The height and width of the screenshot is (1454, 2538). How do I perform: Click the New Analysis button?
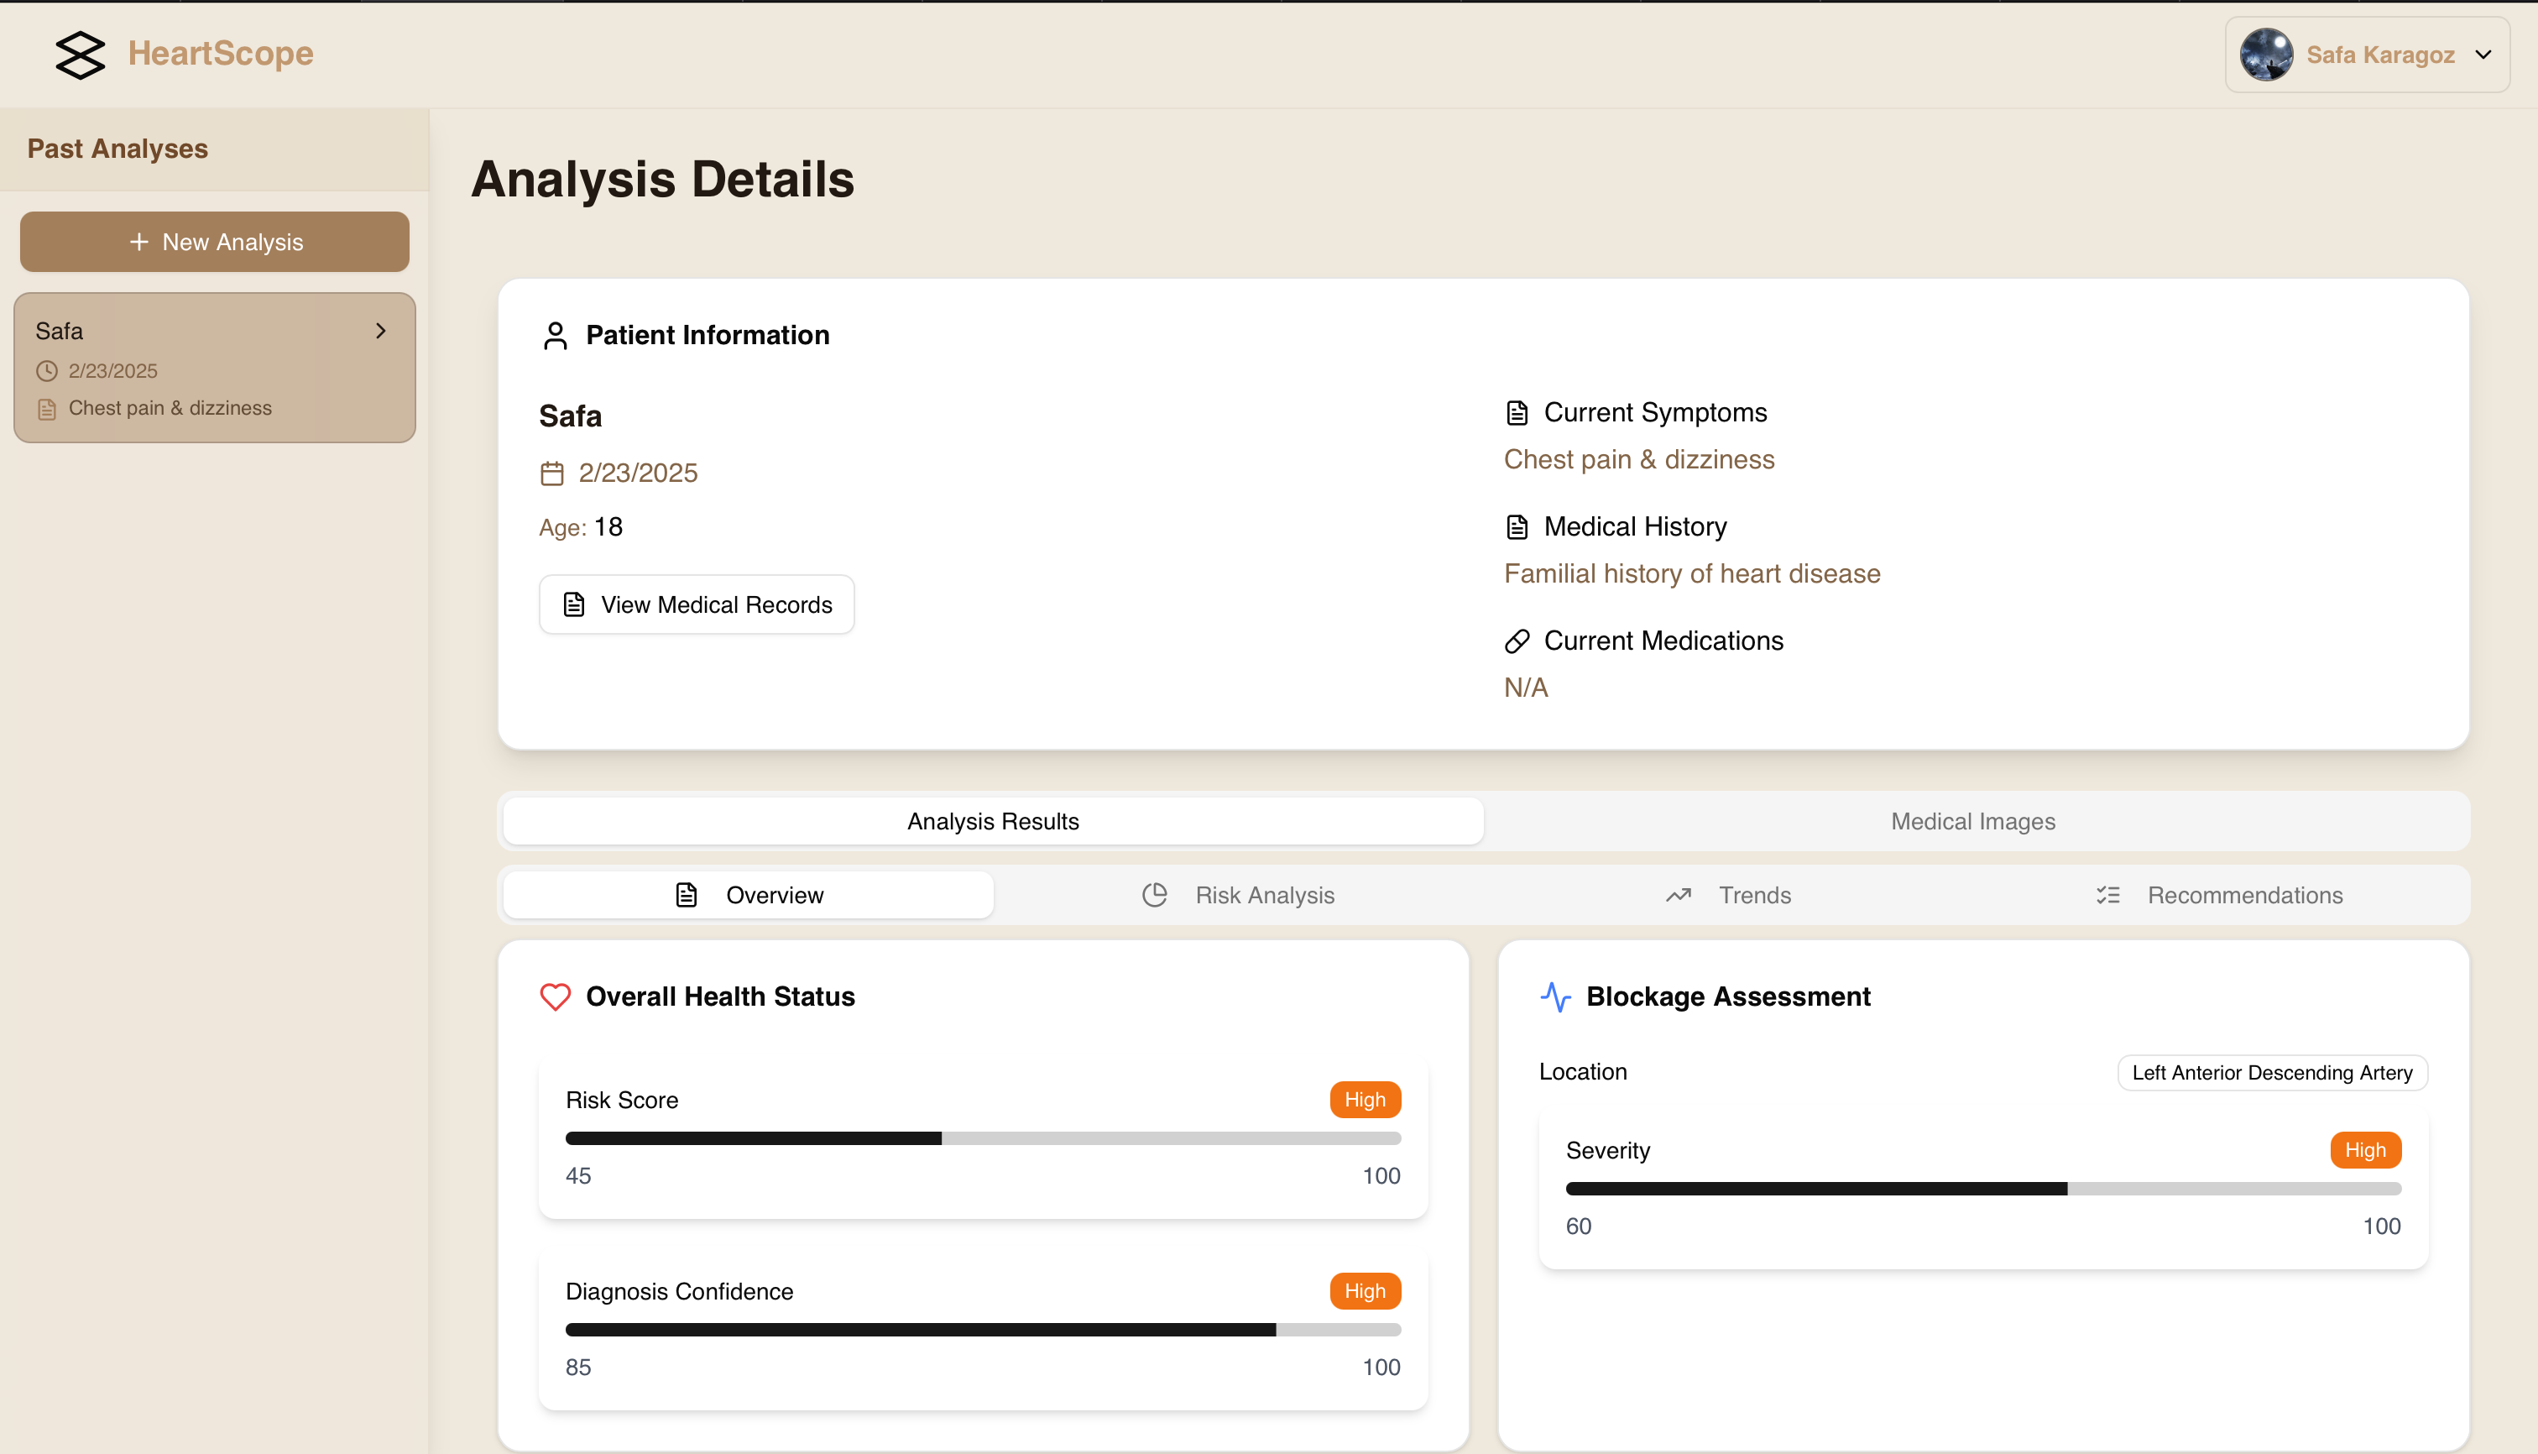tap(215, 242)
